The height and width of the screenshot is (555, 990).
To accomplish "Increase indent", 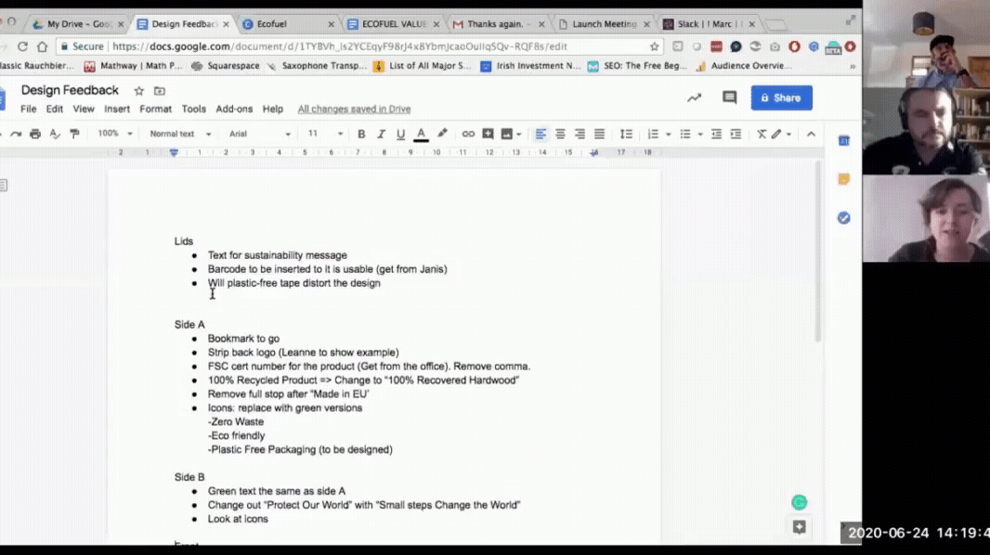I will pos(736,134).
